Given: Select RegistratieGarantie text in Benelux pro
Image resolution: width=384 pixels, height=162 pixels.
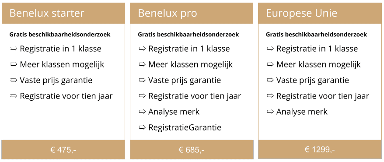Looking at the screenshot, I should [x=185, y=127].
